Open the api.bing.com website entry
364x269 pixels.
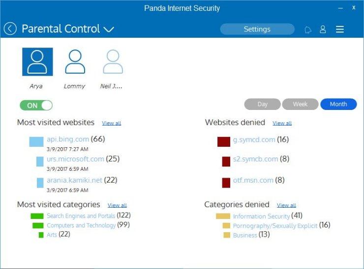68,139
